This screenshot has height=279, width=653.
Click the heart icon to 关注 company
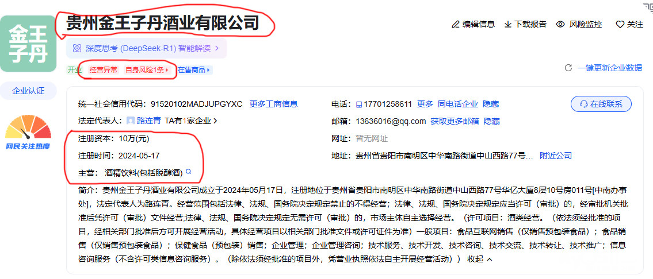[x=620, y=25]
